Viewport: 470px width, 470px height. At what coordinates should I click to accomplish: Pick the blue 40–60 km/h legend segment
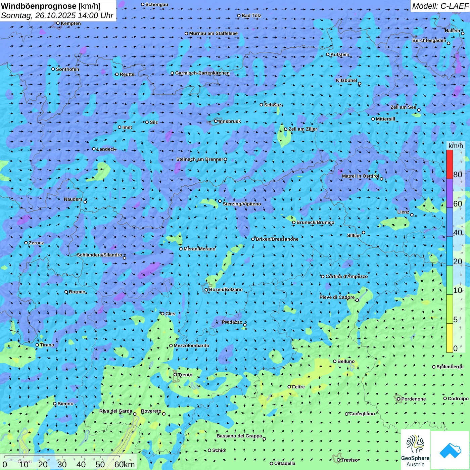pos(450,223)
